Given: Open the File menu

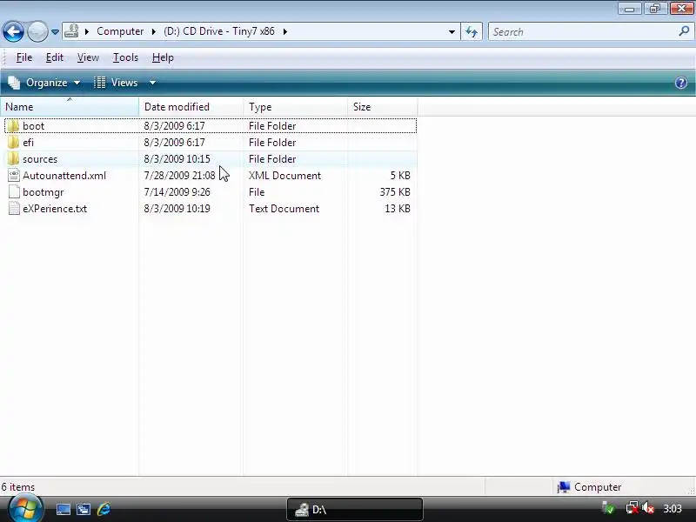Looking at the screenshot, I should click(x=24, y=57).
